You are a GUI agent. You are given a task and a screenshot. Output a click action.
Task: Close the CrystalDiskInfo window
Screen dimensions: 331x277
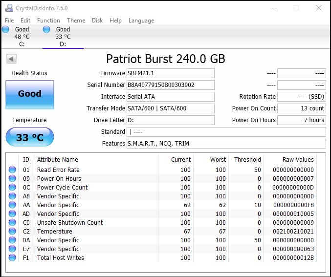pos(319,8)
